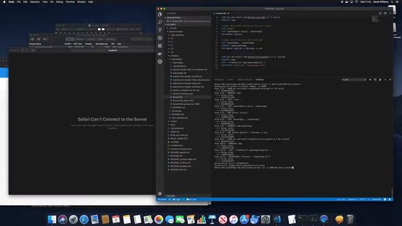Collapse the aspnetapp folder under samples
Viewport: 402px width, 226px height.
177,59
